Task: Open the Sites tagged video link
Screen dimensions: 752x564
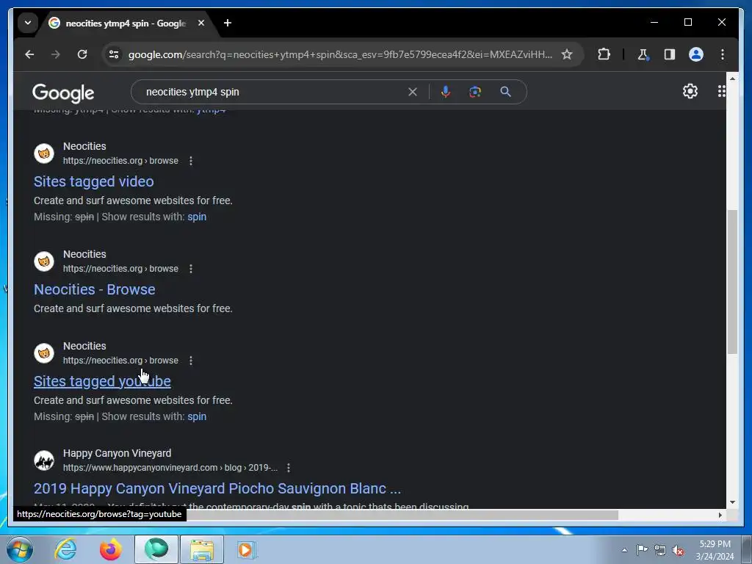Action: 93,181
